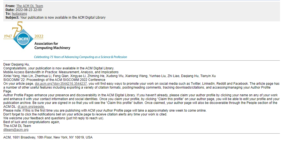This screenshot has width=283, height=147.
Task: Click the 1947 year in the logo
Action: pos(8,36)
